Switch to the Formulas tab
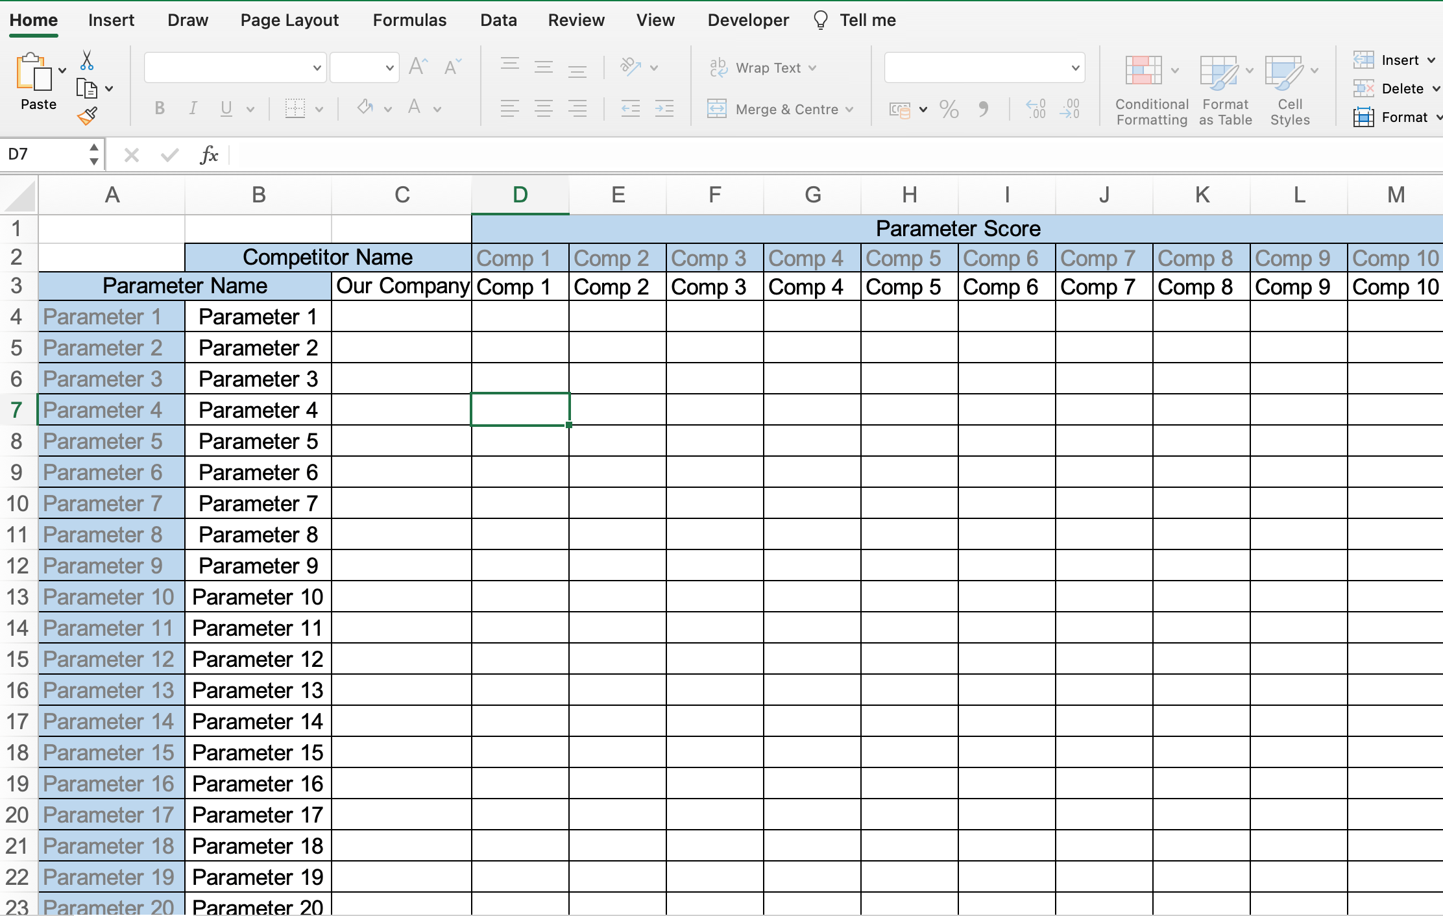1443x916 pixels. (409, 20)
